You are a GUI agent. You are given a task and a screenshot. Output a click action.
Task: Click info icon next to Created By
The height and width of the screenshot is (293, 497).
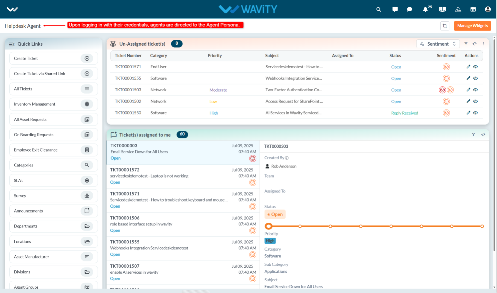287,158
